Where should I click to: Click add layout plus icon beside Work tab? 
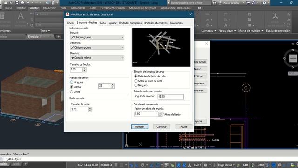pyautogui.click(x=26, y=164)
